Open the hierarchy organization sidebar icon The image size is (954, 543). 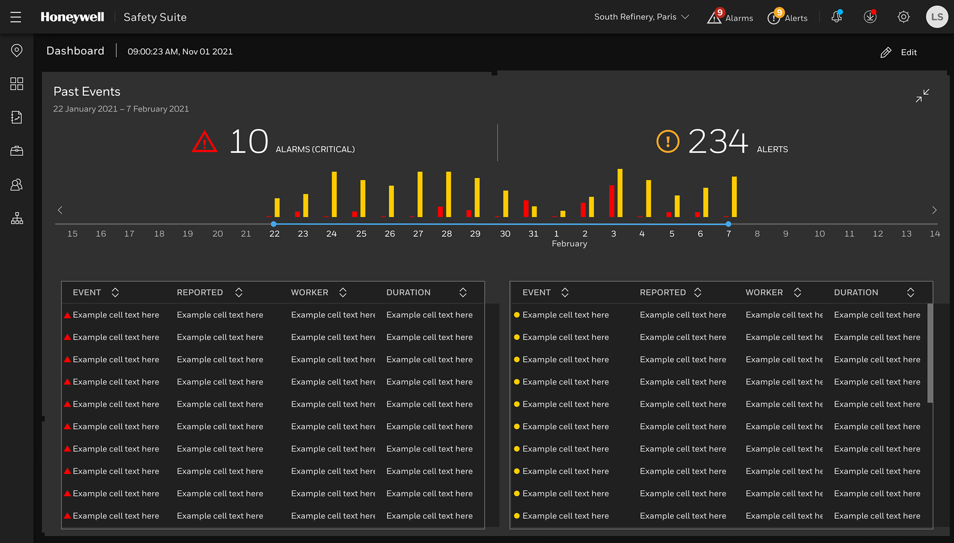(x=17, y=218)
